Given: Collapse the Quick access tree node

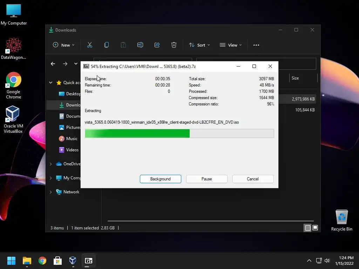Looking at the screenshot, I should point(50,83).
